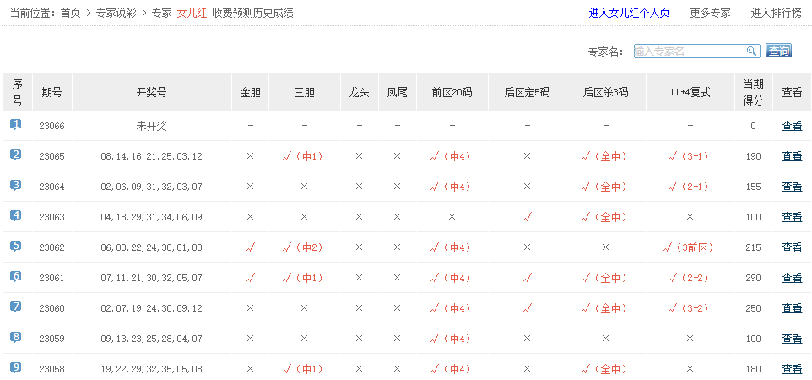The height and width of the screenshot is (380, 812).
Task: Open 进入排行榜 ranking link
Action: (x=776, y=13)
